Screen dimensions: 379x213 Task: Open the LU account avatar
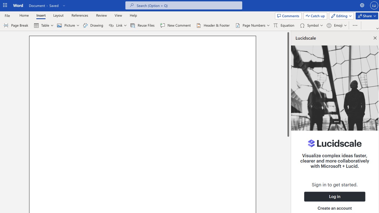374,6
